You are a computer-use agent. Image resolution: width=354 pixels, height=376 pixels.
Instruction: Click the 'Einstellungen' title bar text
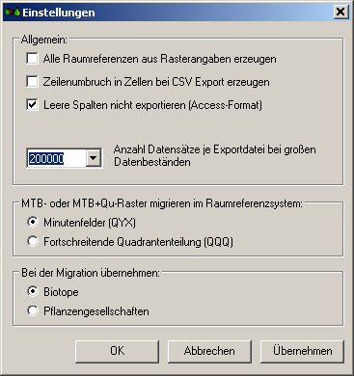click(x=59, y=13)
